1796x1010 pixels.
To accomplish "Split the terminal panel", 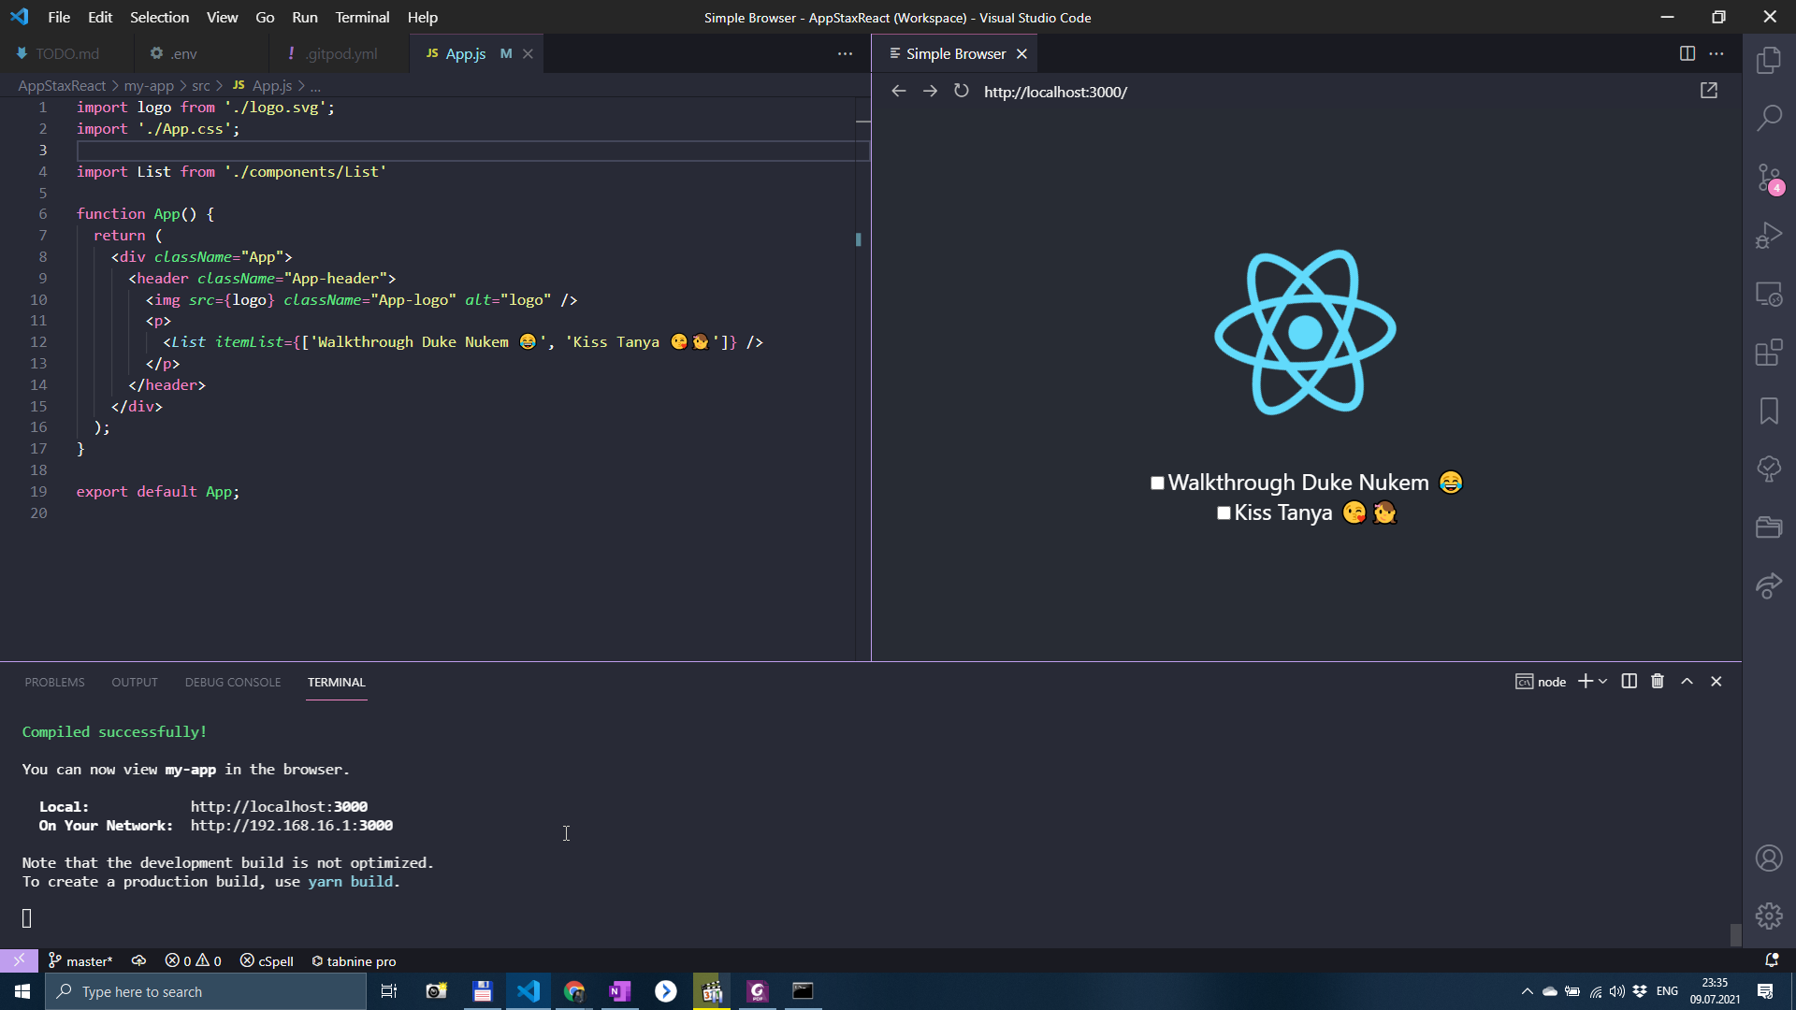I will click(1629, 682).
